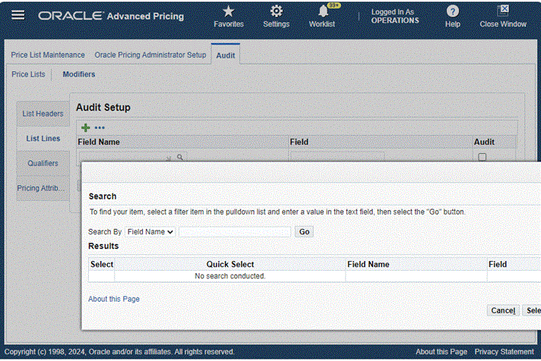541x361 pixels.
Task: Open About this Page link in dialog
Action: click(114, 299)
